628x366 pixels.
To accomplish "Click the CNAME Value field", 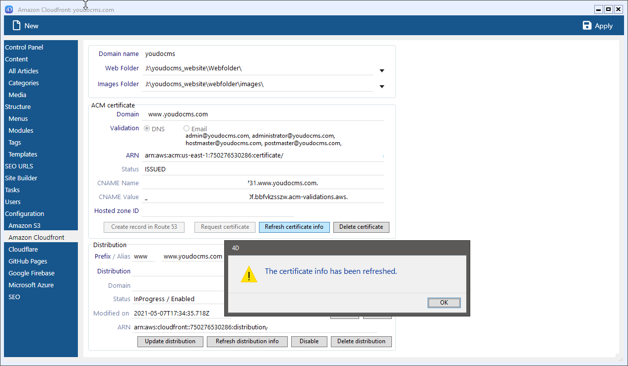I will click(x=263, y=197).
